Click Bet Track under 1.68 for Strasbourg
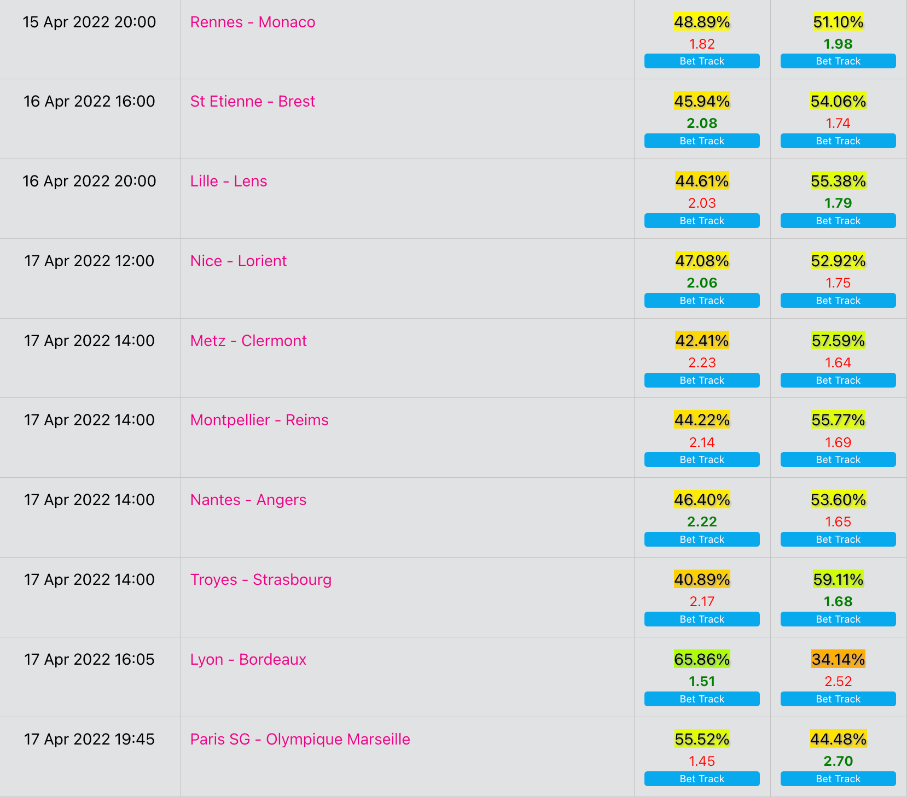This screenshot has width=907, height=797. point(838,619)
